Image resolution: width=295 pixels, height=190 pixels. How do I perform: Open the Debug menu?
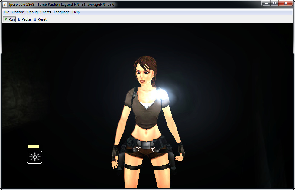pos(32,12)
